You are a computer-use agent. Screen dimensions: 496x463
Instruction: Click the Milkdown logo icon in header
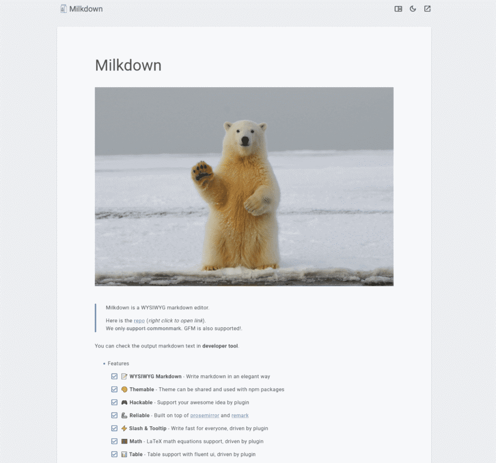coord(63,9)
